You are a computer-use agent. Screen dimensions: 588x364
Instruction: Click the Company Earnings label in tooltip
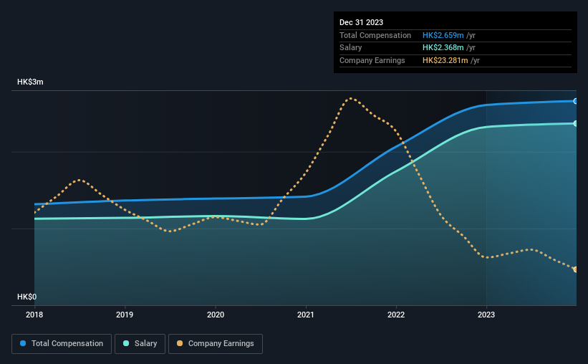pyautogui.click(x=372, y=60)
